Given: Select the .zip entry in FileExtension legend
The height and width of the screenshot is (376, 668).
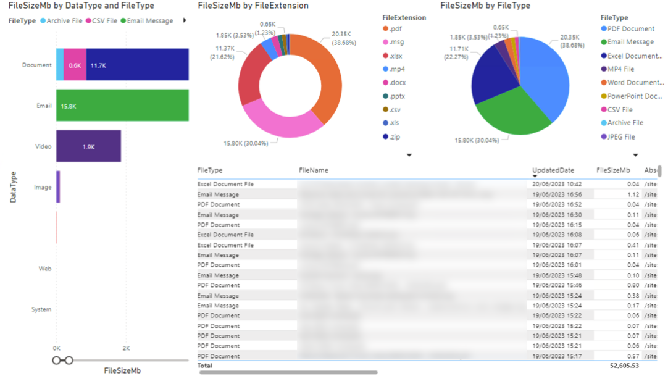Looking at the screenshot, I should point(395,137).
